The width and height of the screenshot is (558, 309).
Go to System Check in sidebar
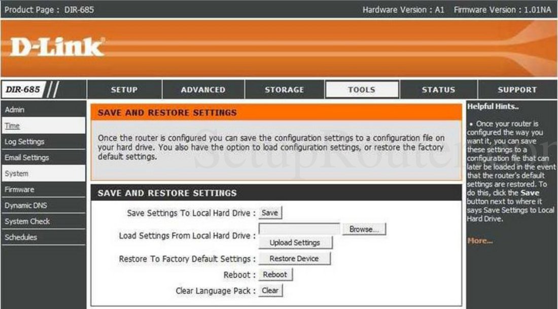tap(43, 221)
